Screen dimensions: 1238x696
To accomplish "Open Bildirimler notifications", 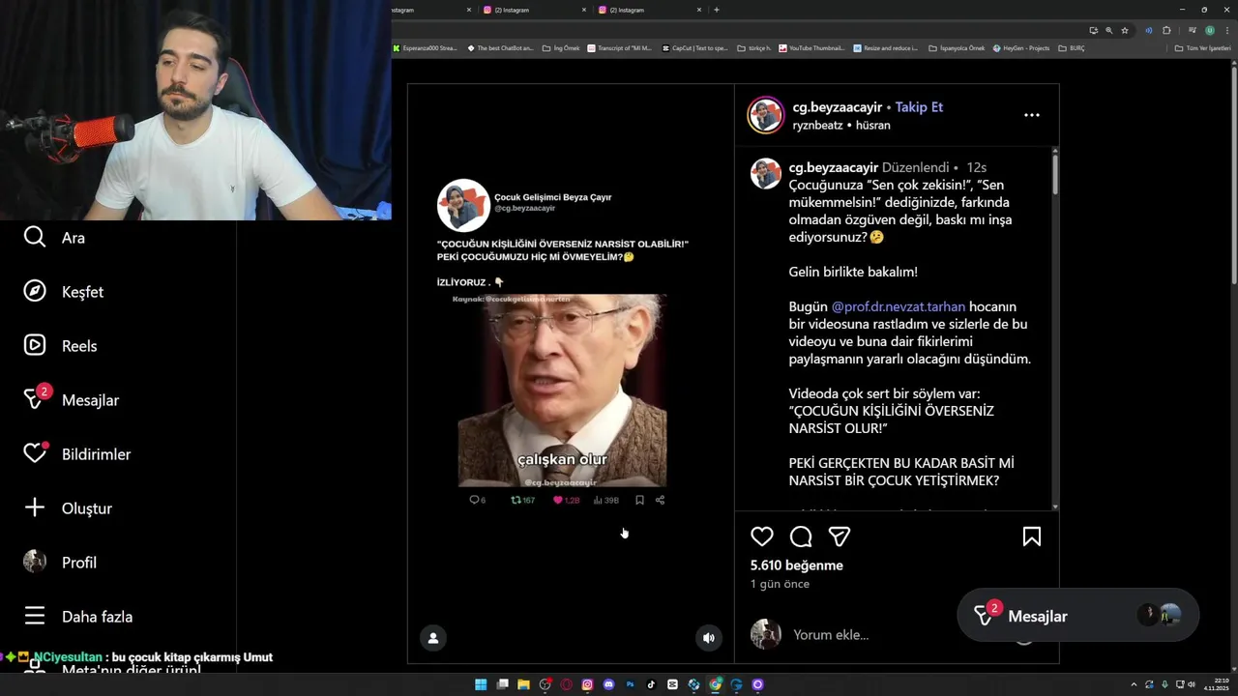I will tap(77, 453).
